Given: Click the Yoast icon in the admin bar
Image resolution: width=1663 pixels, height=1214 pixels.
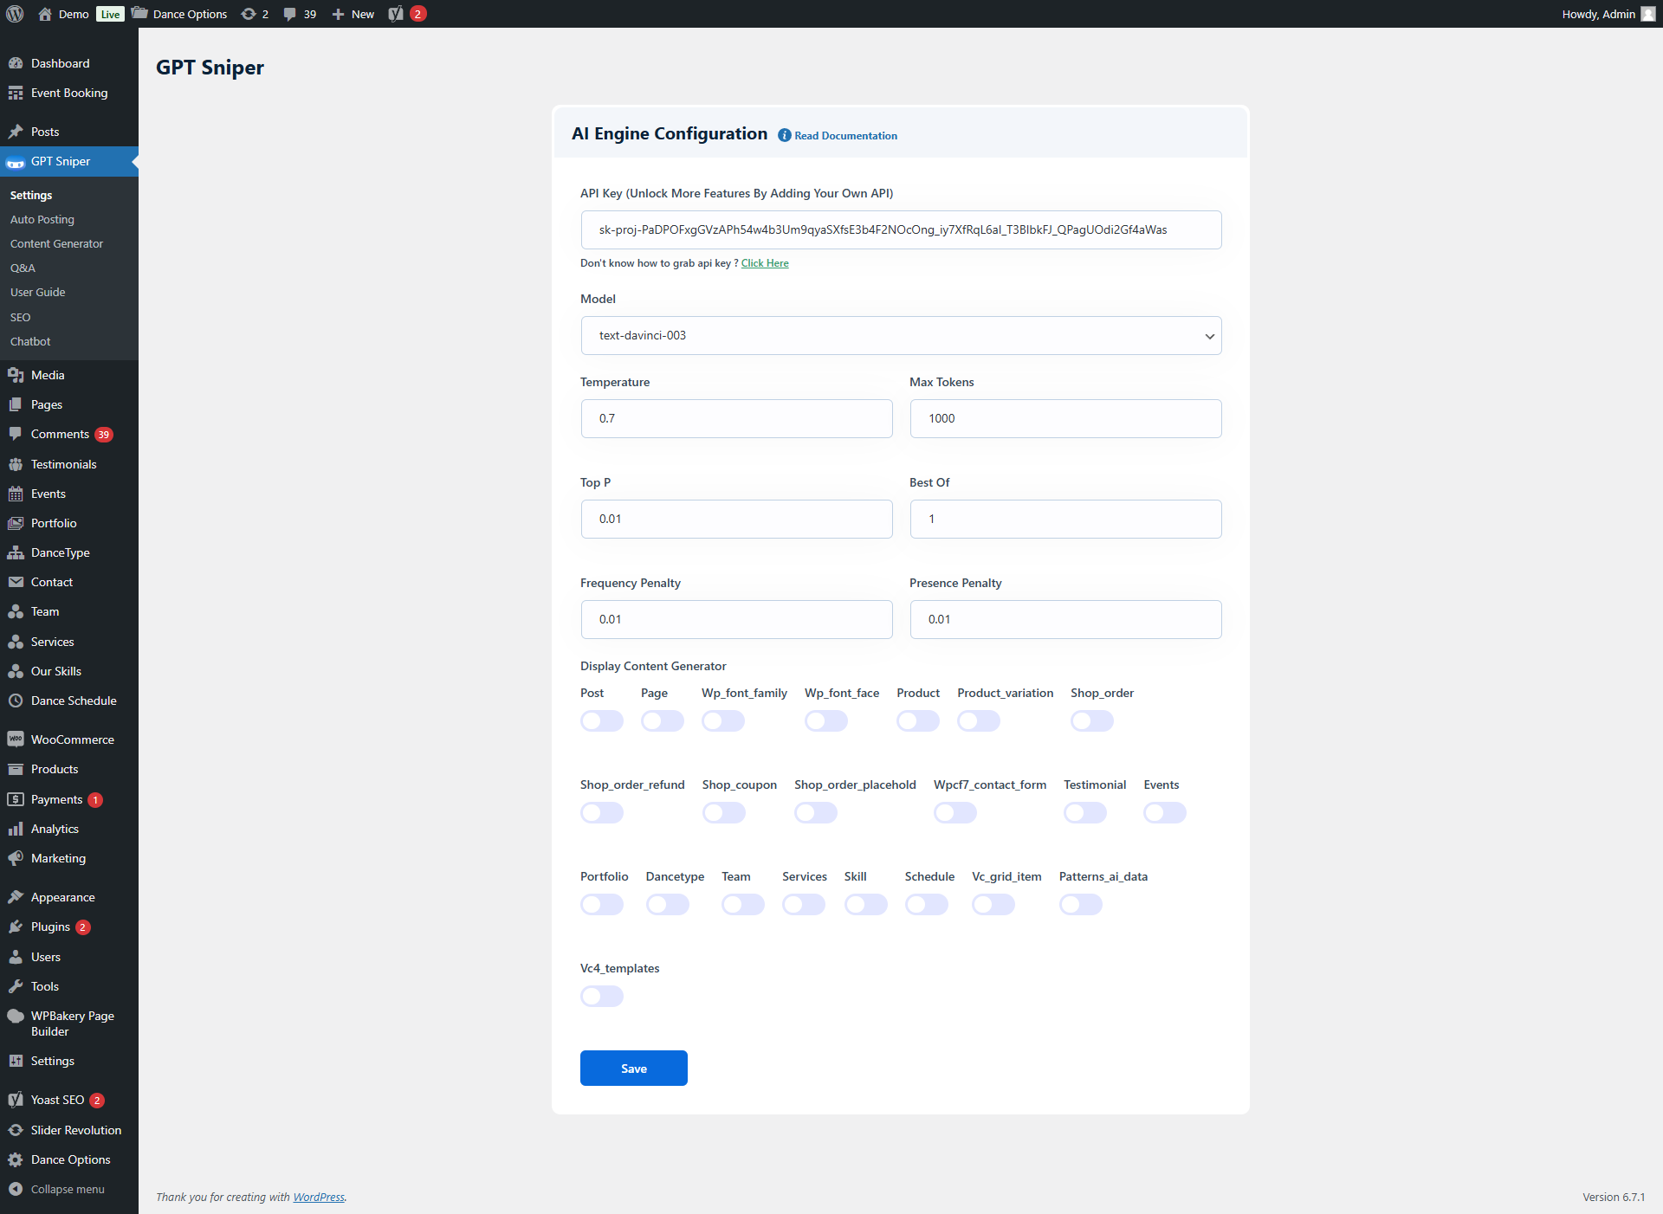Looking at the screenshot, I should pos(396,14).
